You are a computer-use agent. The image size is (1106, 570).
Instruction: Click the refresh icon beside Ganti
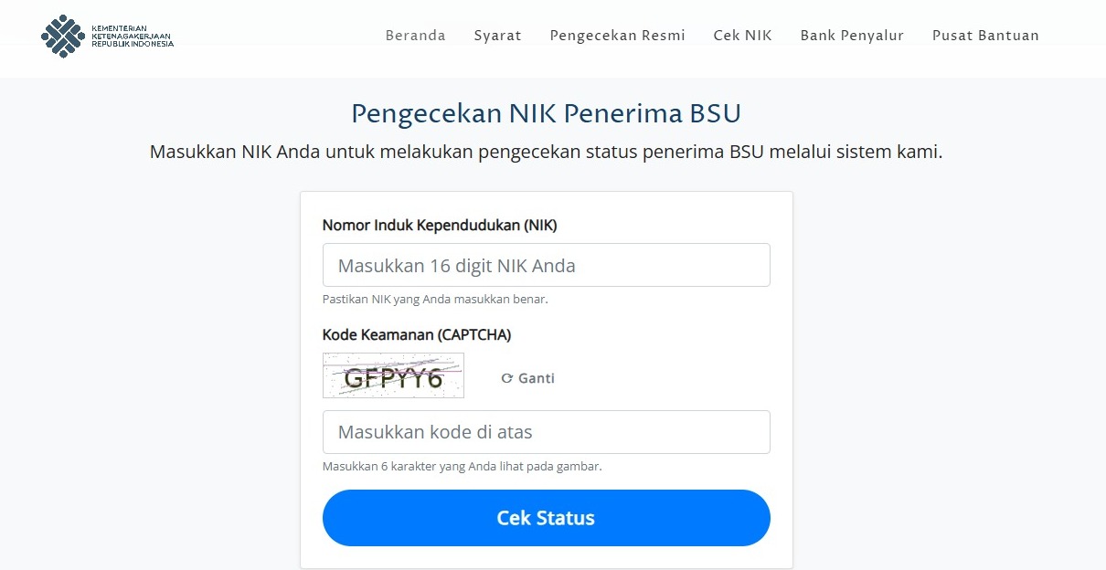click(506, 378)
